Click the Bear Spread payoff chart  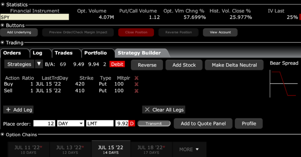click(283, 83)
